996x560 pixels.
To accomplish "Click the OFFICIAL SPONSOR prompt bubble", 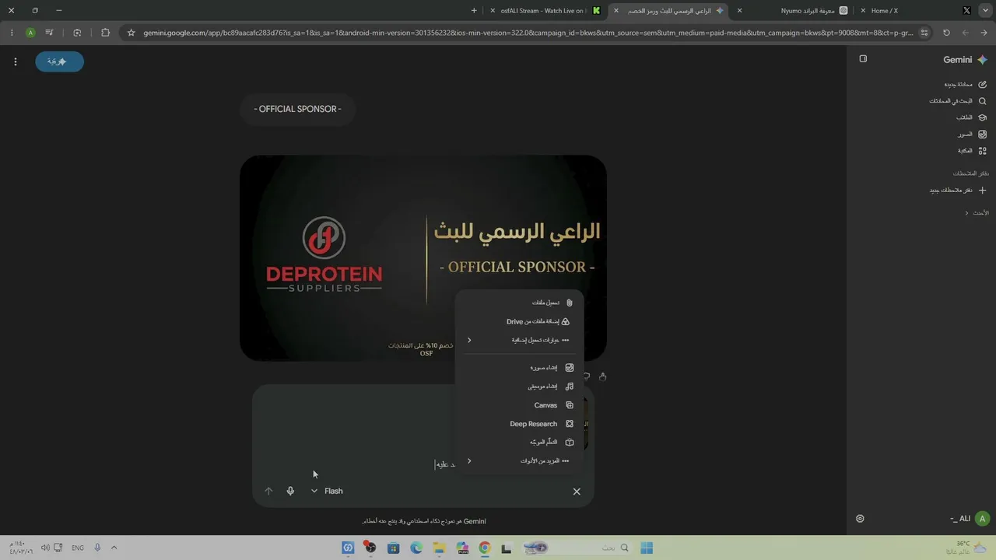I will pos(297,109).
